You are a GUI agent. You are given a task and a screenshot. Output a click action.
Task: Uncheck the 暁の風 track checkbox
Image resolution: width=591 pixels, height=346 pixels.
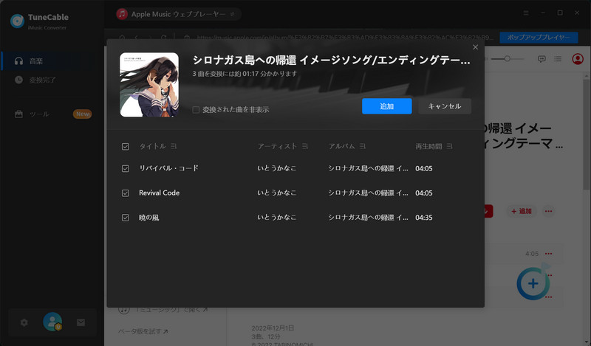coord(126,218)
